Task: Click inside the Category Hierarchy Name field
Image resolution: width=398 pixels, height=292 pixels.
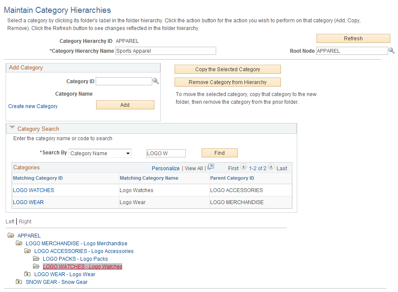Action: click(x=166, y=51)
